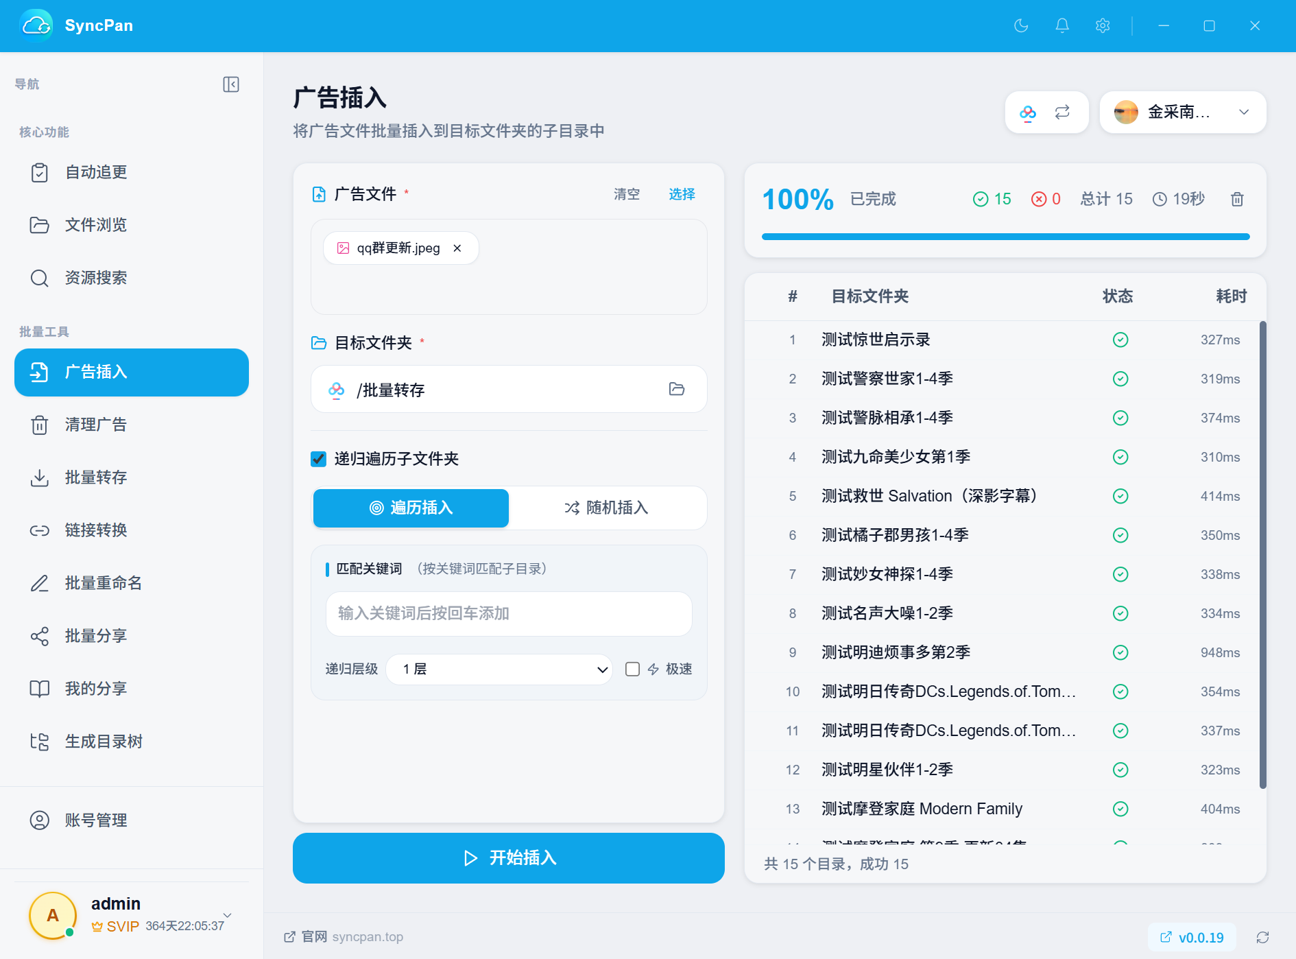Expand 金采南 account dropdown
This screenshot has height=959, width=1296.
[x=1183, y=112]
